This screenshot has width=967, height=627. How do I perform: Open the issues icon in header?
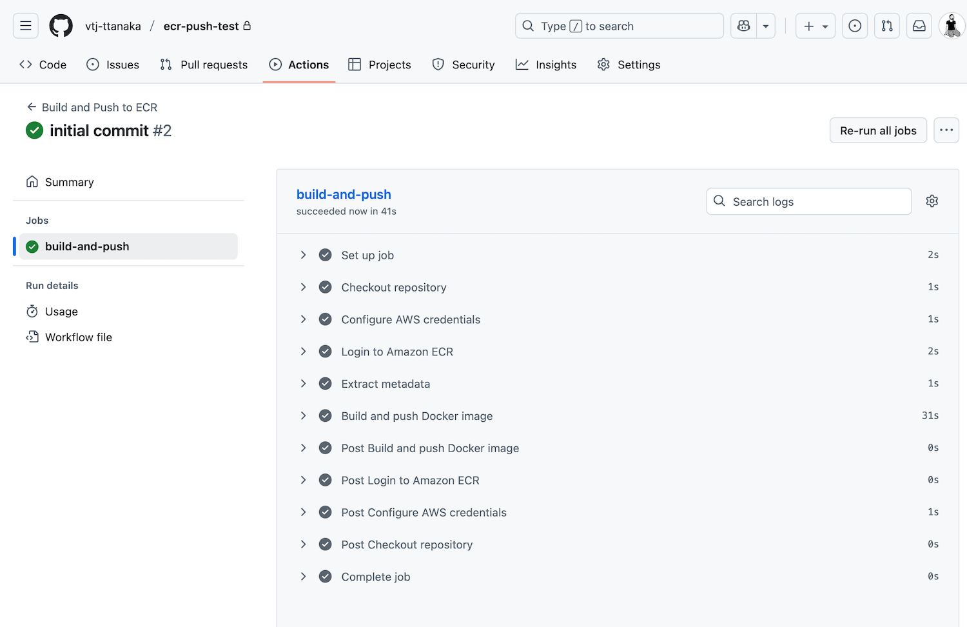point(855,26)
